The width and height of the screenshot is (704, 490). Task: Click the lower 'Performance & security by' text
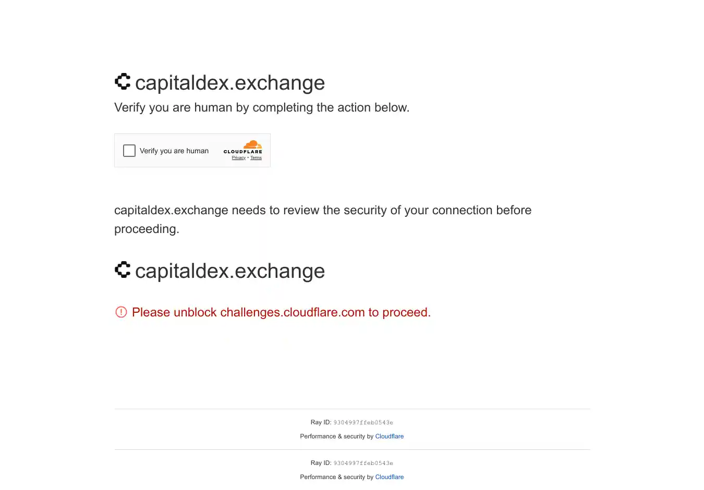(x=336, y=477)
